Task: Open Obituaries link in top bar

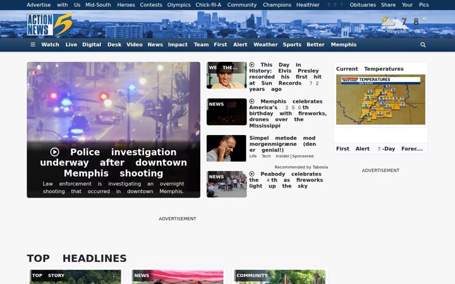Action: click(x=363, y=5)
